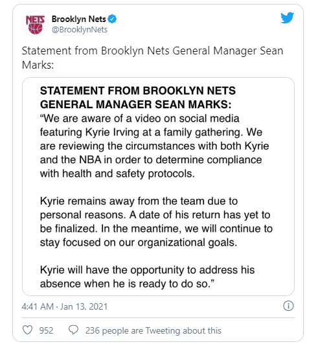329x355 pixels.
Task: Click the Twitter bird logo
Action: click(x=287, y=18)
